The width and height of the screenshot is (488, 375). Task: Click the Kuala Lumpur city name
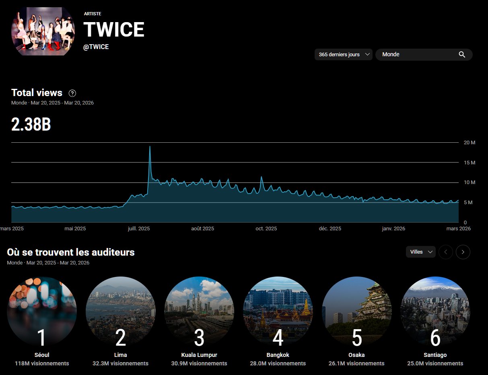click(x=199, y=355)
